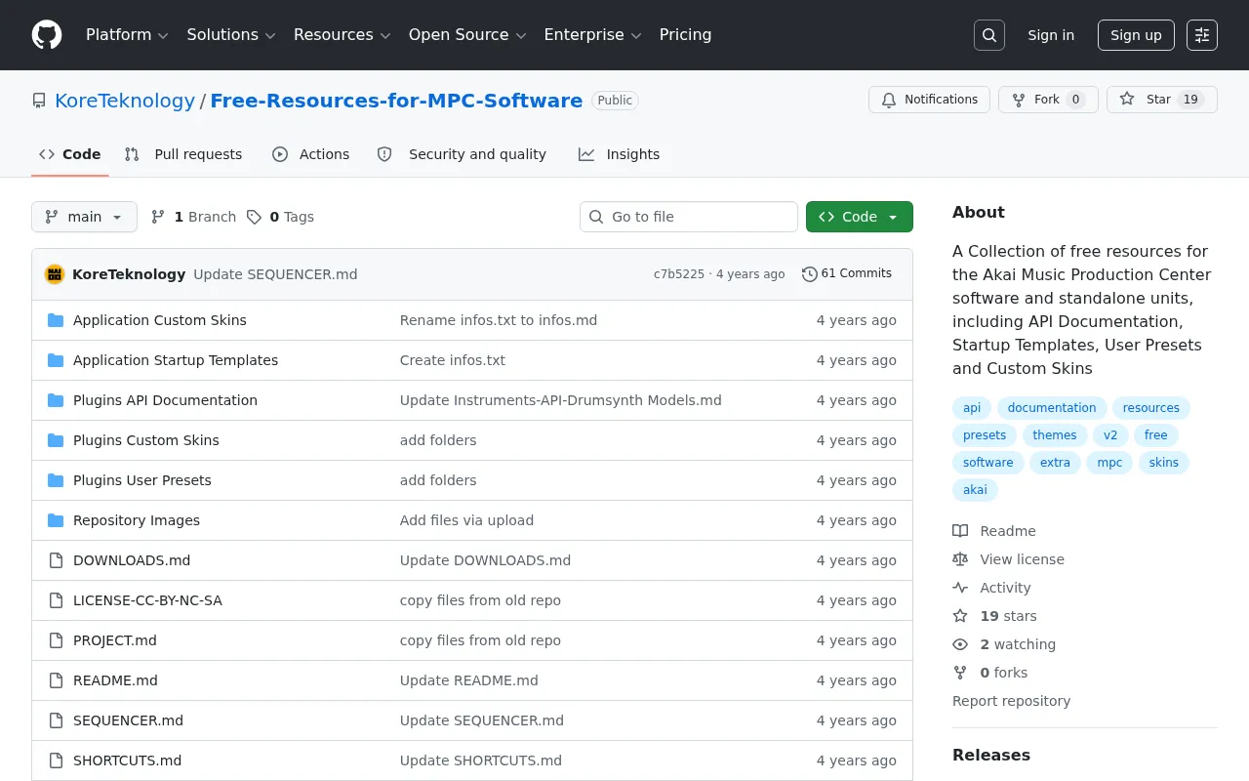This screenshot has width=1249, height=781.
Task: Click the pulse icon beside Activity
Action: pos(960,588)
